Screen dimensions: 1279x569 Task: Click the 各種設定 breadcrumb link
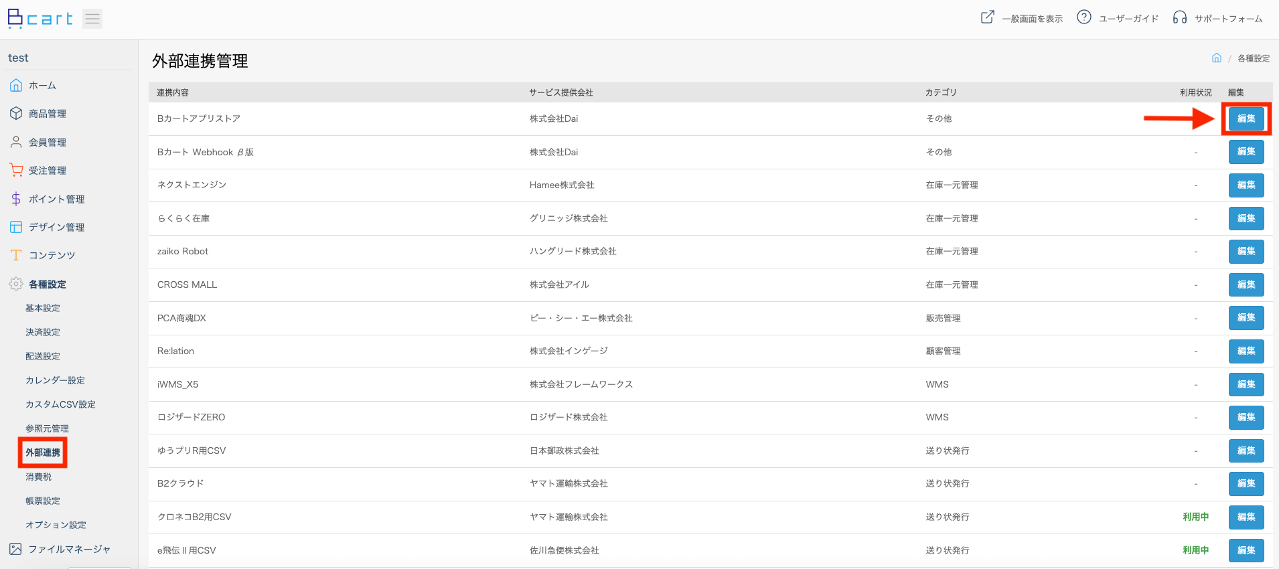click(x=1253, y=59)
